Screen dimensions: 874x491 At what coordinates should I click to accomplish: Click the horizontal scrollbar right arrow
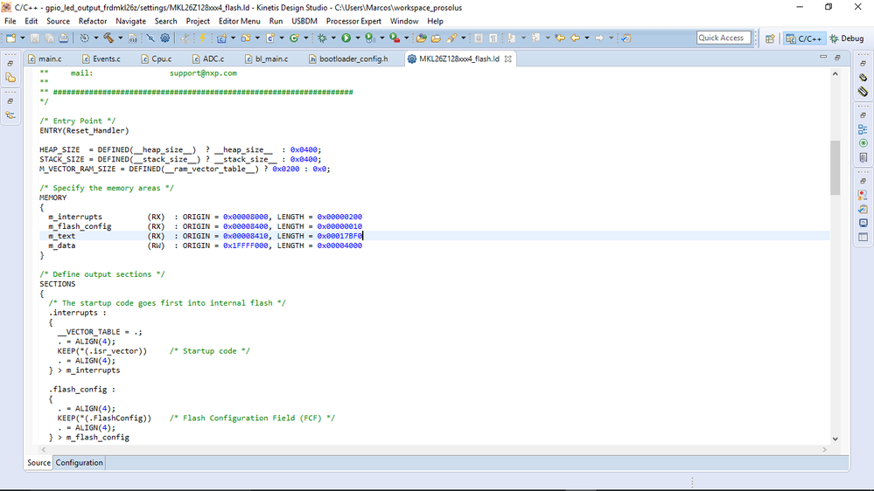[824, 449]
